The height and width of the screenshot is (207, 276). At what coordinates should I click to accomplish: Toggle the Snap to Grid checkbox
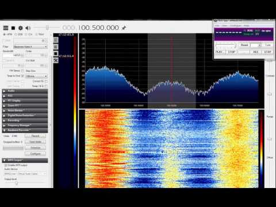point(22,76)
